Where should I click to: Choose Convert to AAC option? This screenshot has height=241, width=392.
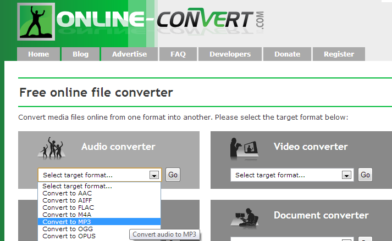point(100,193)
